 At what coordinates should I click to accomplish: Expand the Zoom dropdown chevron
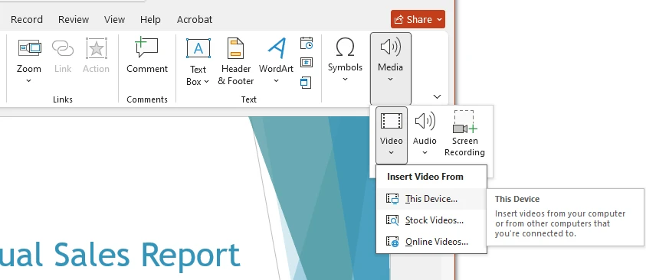pyautogui.click(x=29, y=80)
